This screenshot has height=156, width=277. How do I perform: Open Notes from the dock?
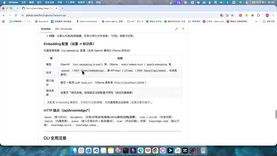pos(111,150)
